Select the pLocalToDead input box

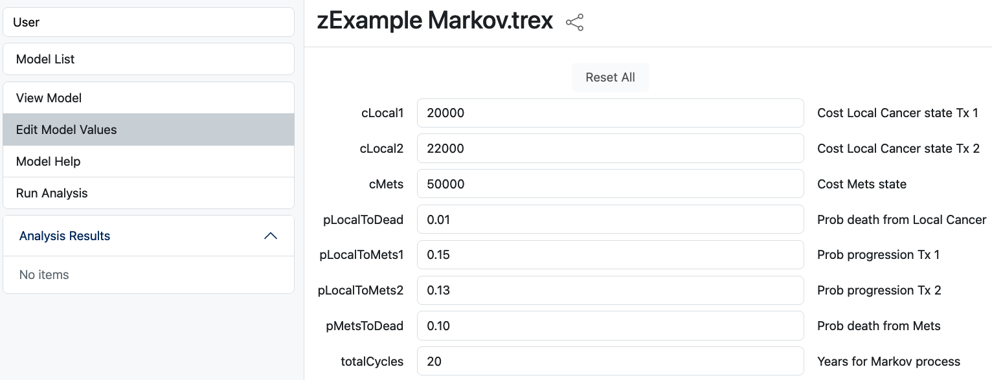pyautogui.click(x=610, y=219)
